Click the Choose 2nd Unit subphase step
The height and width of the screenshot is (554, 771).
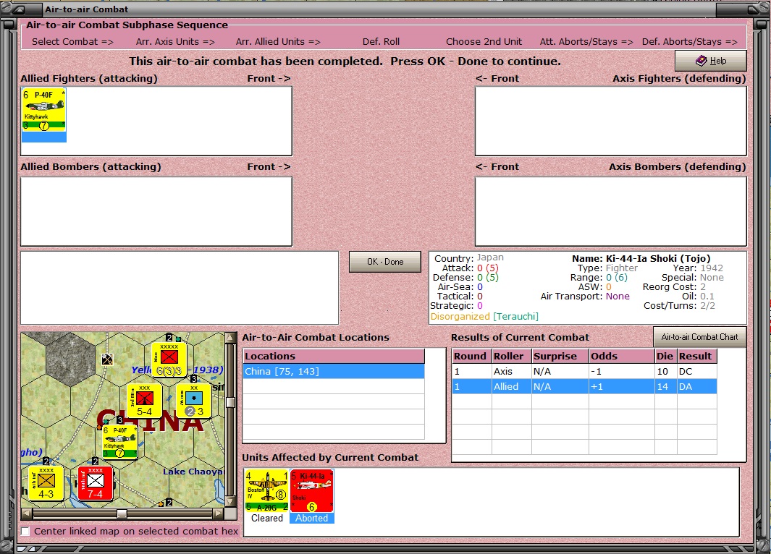tap(484, 42)
